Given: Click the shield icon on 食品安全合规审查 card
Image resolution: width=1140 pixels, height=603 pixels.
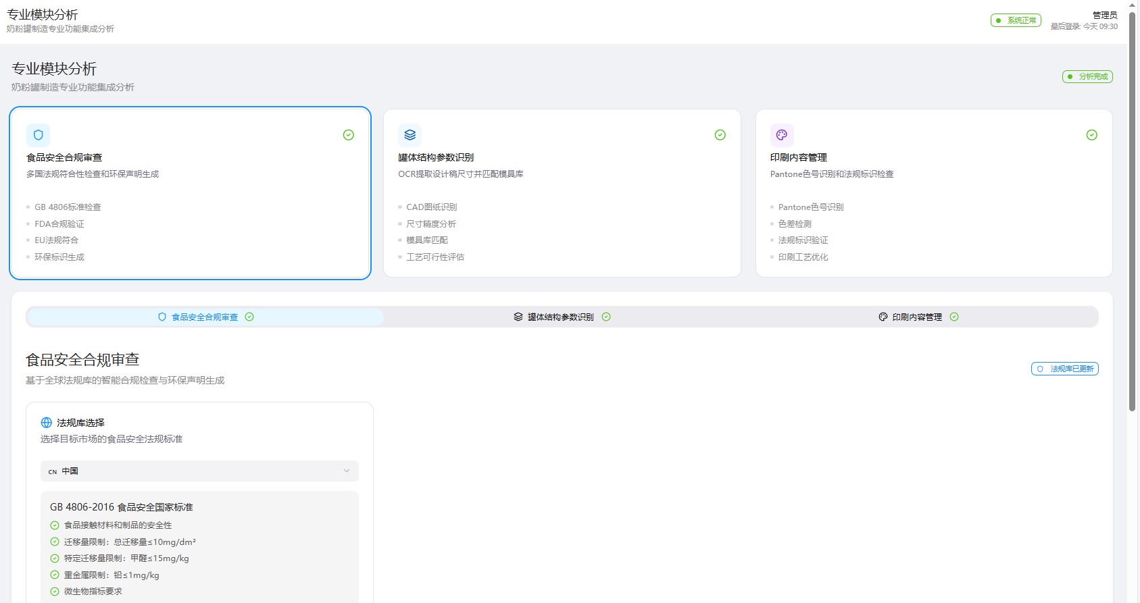Looking at the screenshot, I should click(39, 135).
